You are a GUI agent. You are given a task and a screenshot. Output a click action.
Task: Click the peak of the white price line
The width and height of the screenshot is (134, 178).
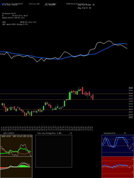tap(109, 41)
